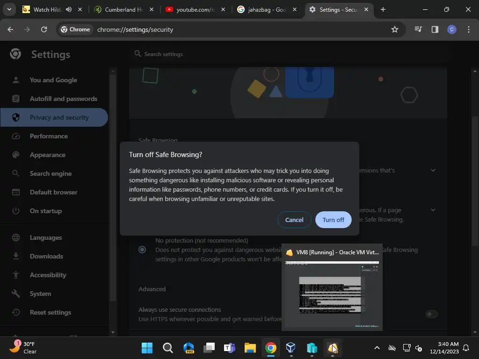Image resolution: width=479 pixels, height=359 pixels.
Task: Open the media controls icon
Action: [x=418, y=29]
